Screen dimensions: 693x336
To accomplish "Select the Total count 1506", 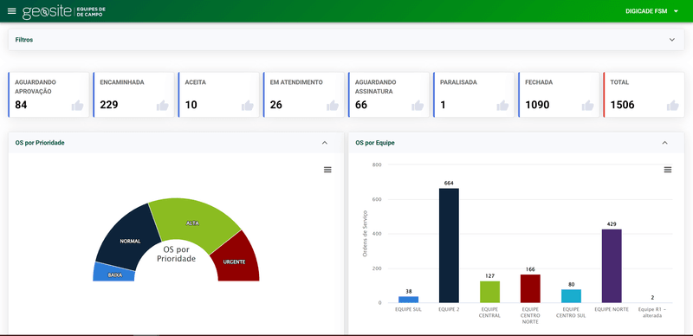I will point(622,106).
